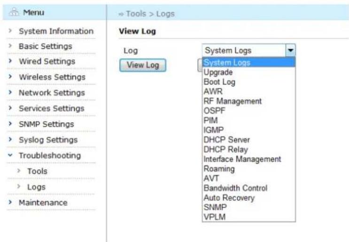Open Tools under Troubleshooting

tap(37, 171)
